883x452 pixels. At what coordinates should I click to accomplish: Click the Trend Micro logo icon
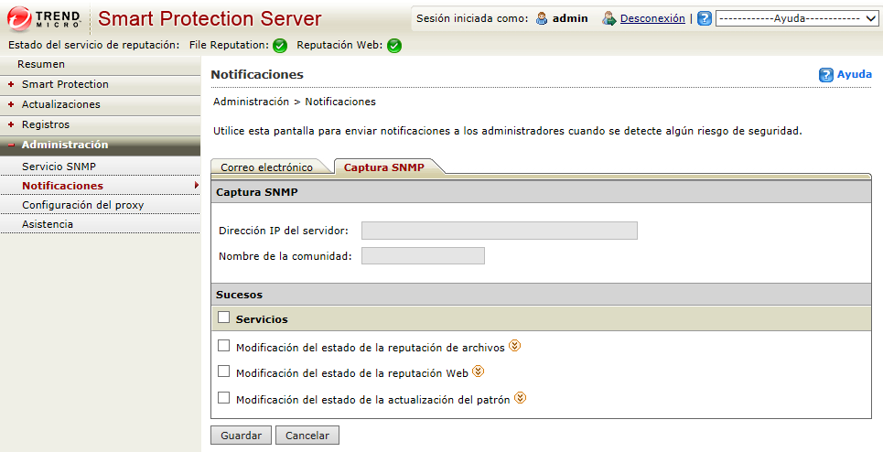tap(19, 18)
